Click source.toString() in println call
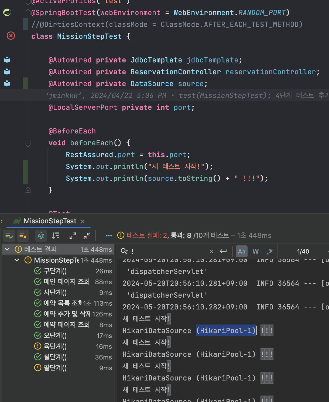329x402 pixels. (x=184, y=178)
